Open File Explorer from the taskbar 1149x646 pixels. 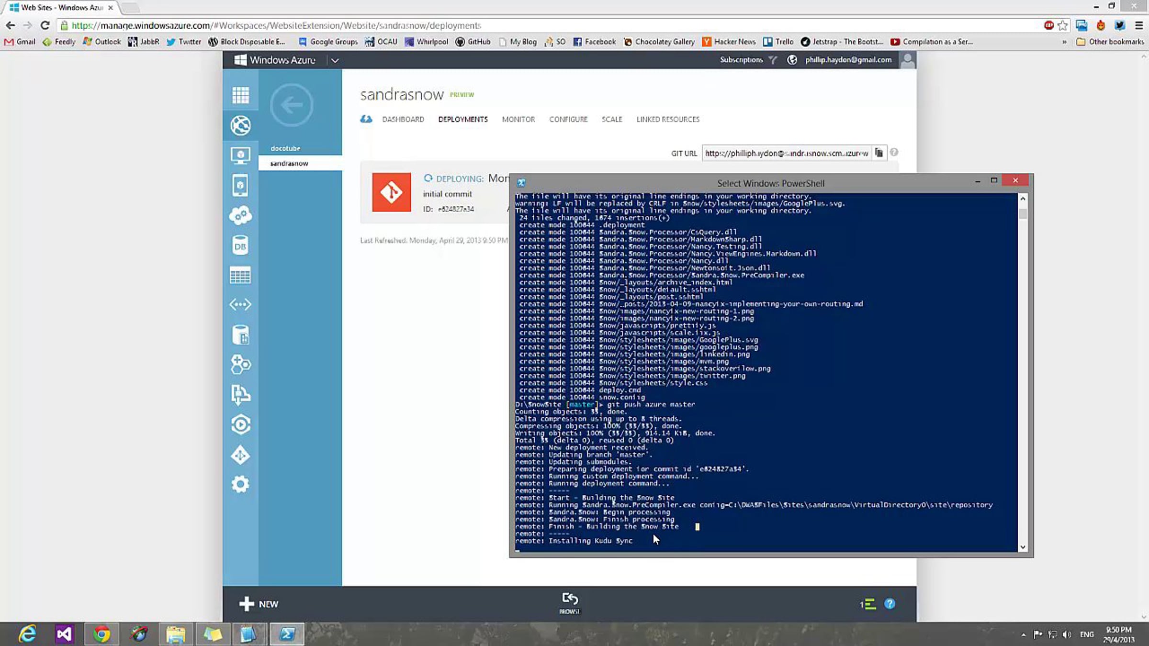[176, 634]
